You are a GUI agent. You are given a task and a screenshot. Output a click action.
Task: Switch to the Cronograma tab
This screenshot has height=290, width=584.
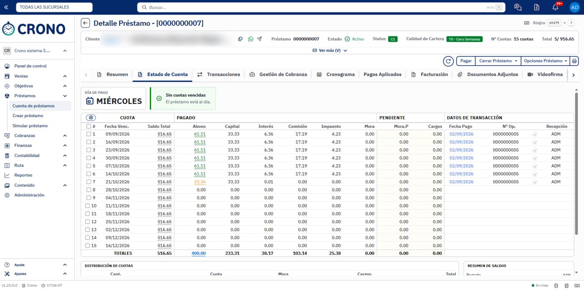coord(336,75)
